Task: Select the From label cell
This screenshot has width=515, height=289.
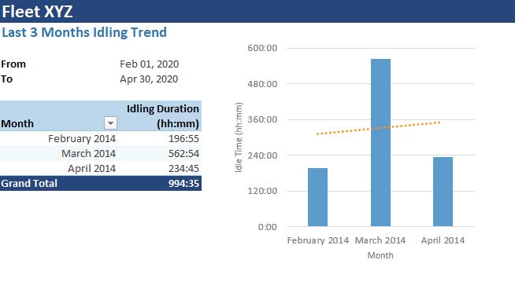Action: (x=13, y=64)
